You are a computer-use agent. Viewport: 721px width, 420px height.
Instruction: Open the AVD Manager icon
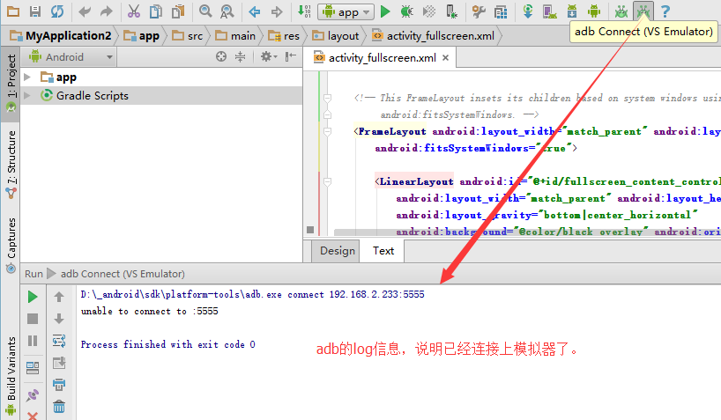click(x=549, y=11)
